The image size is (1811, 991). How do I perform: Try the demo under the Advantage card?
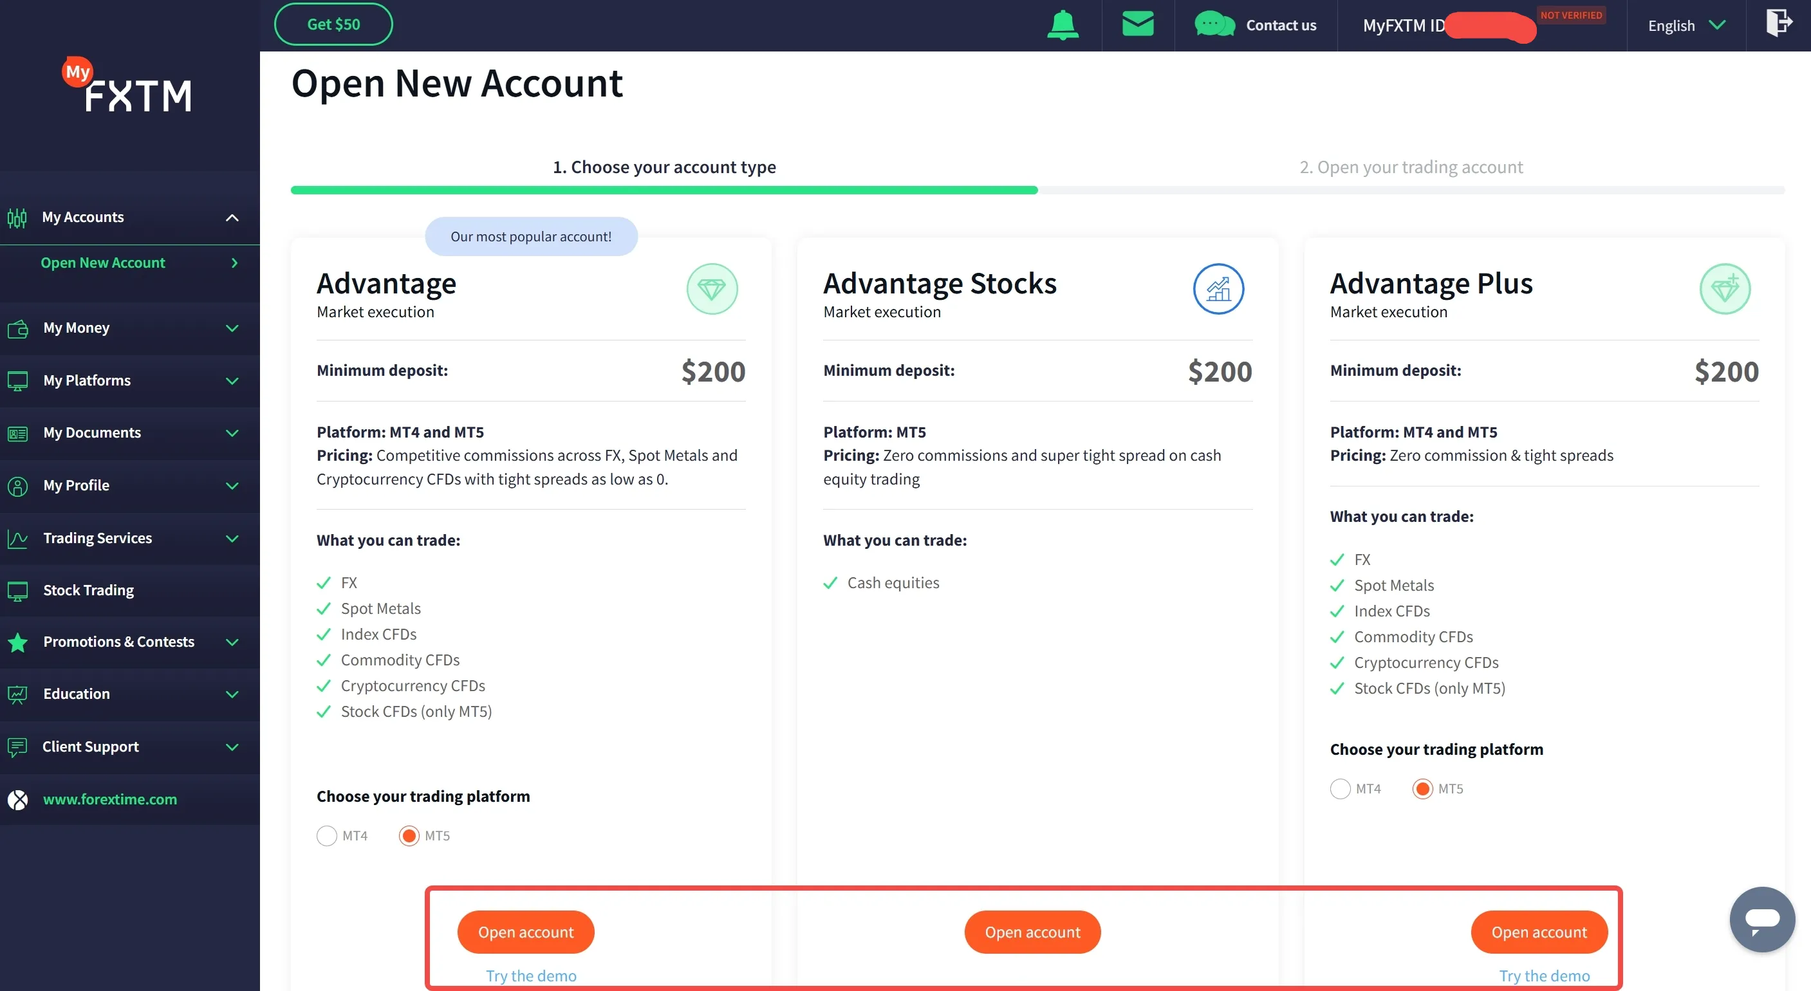point(531,976)
